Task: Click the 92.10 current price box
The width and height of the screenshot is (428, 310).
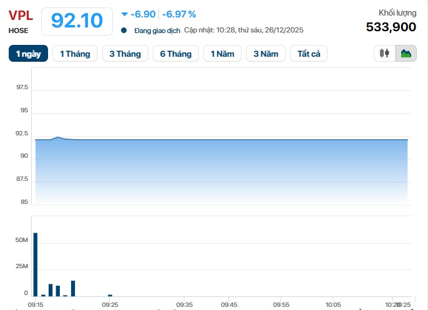Action: tap(77, 21)
